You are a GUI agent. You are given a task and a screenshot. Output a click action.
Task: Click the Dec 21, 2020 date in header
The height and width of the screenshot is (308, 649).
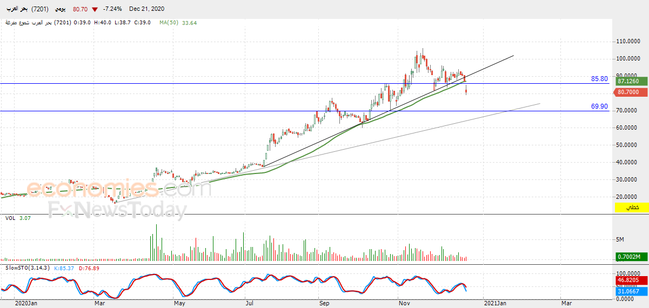[146, 9]
